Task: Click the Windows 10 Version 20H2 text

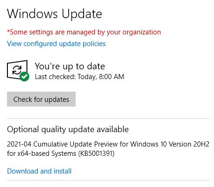Action: click(x=170, y=144)
